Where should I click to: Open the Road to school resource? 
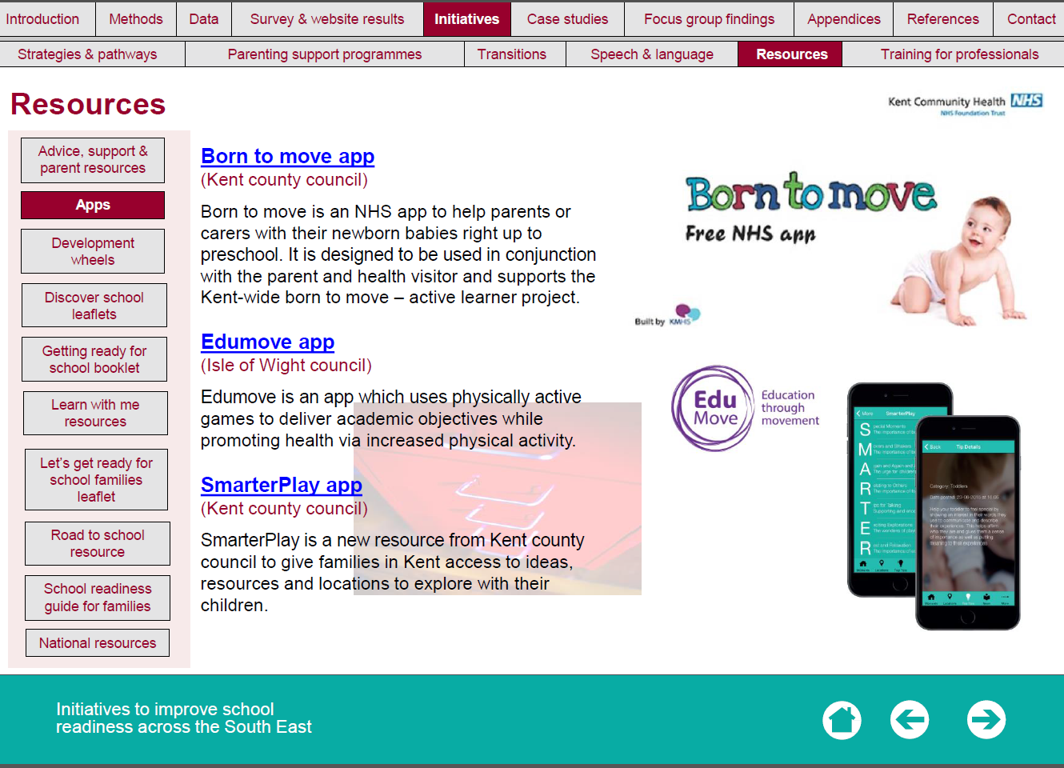[x=98, y=543]
